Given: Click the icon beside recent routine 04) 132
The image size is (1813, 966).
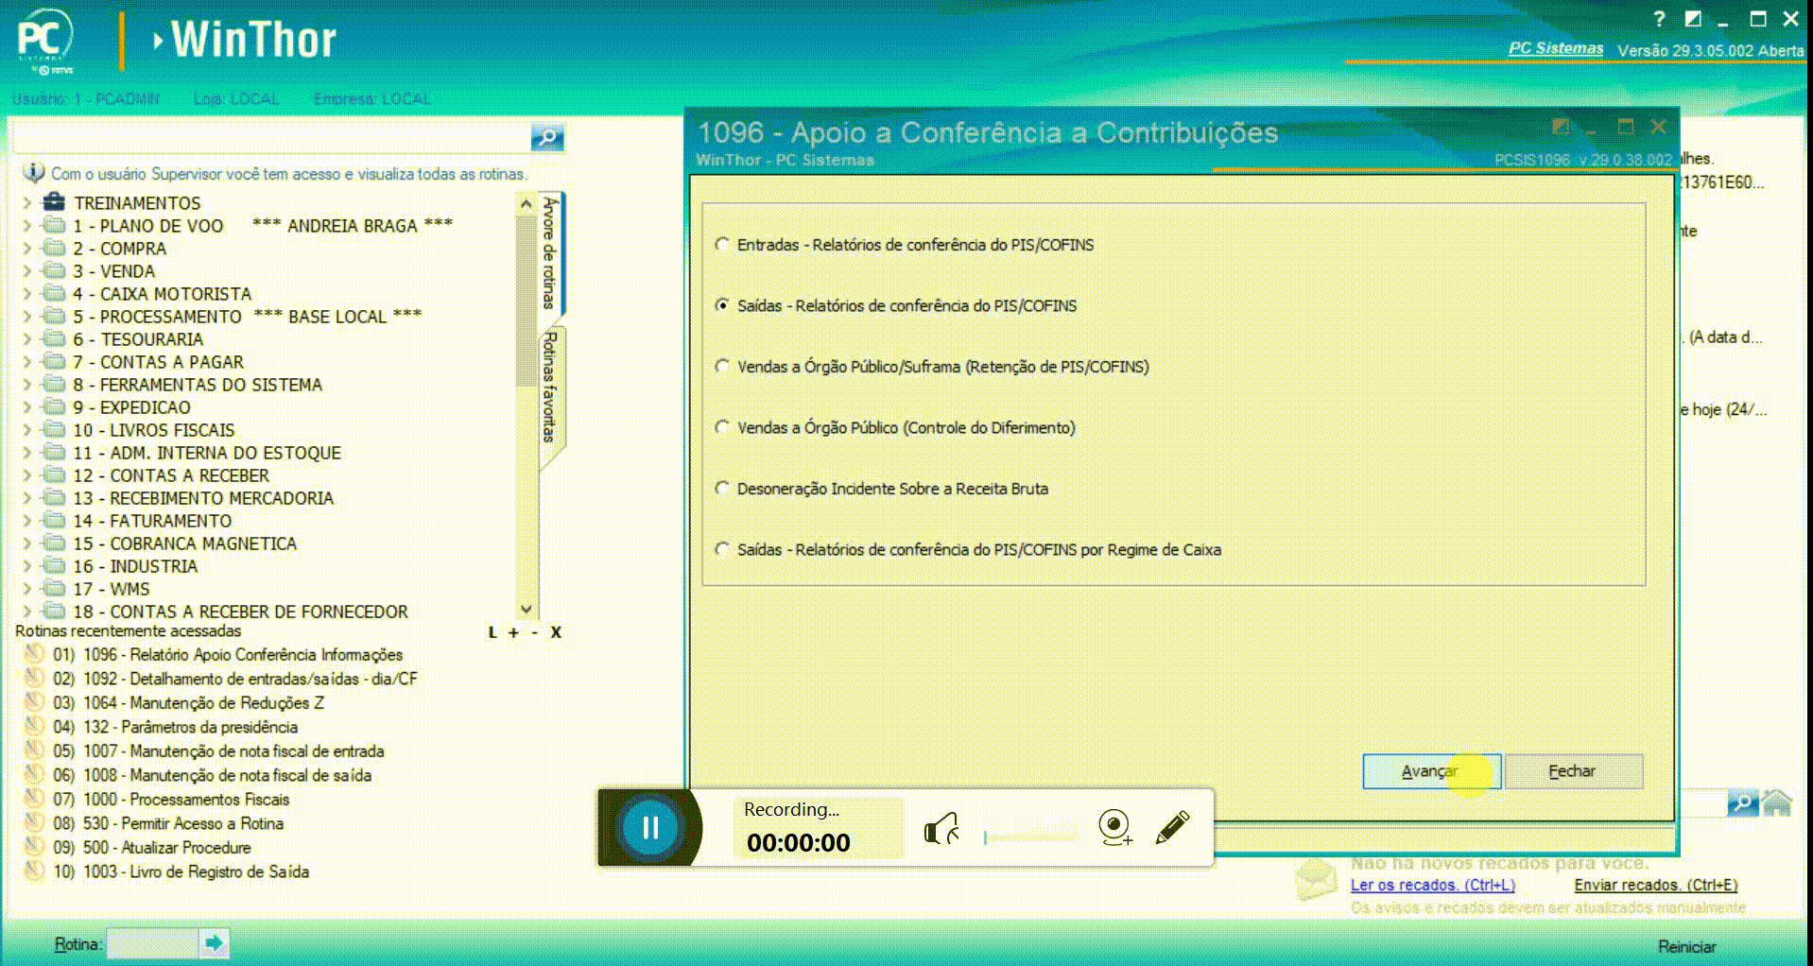Looking at the screenshot, I should pyautogui.click(x=34, y=726).
